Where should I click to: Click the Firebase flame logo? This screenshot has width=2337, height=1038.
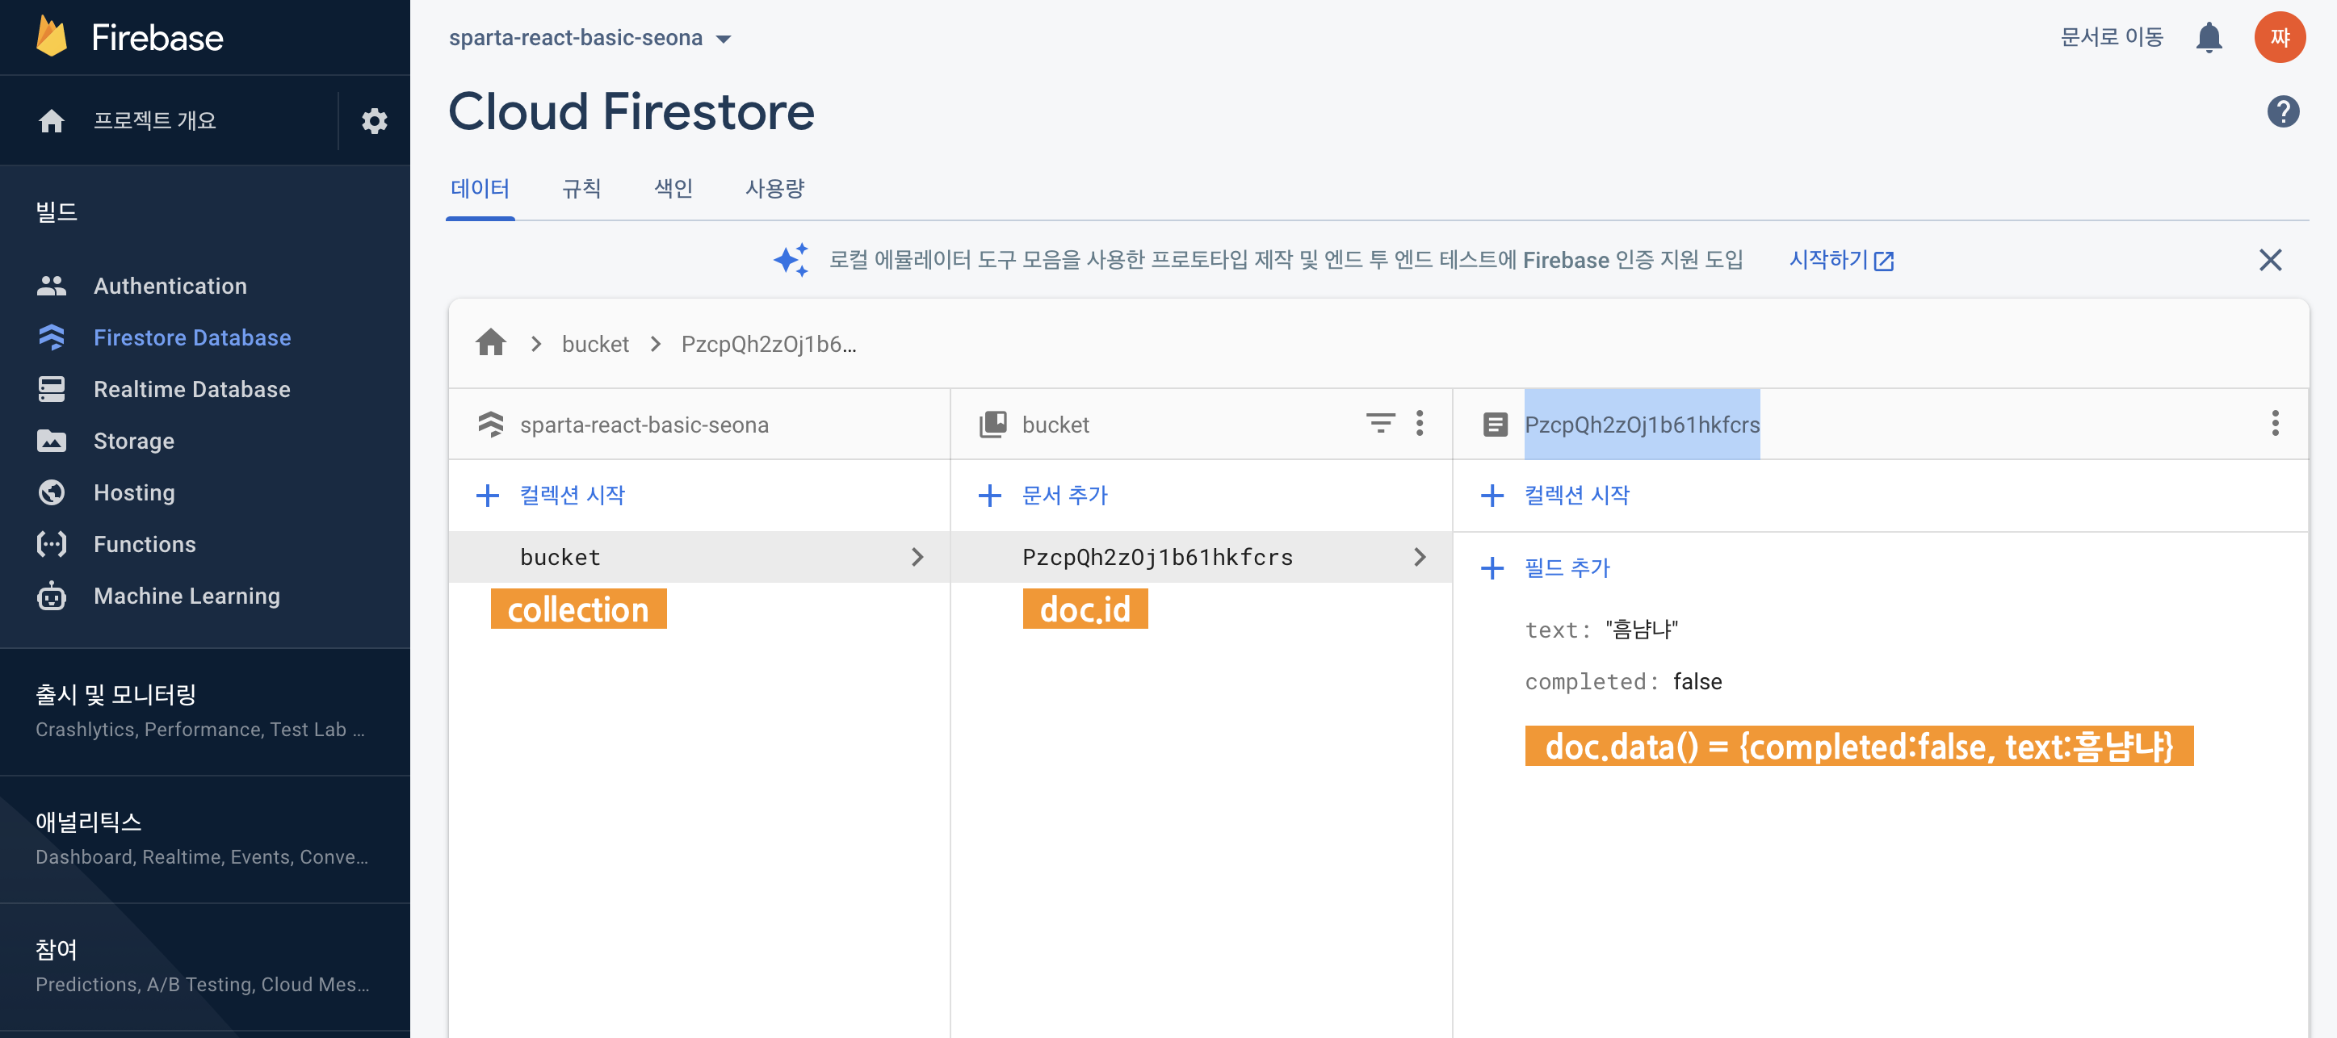52,36
